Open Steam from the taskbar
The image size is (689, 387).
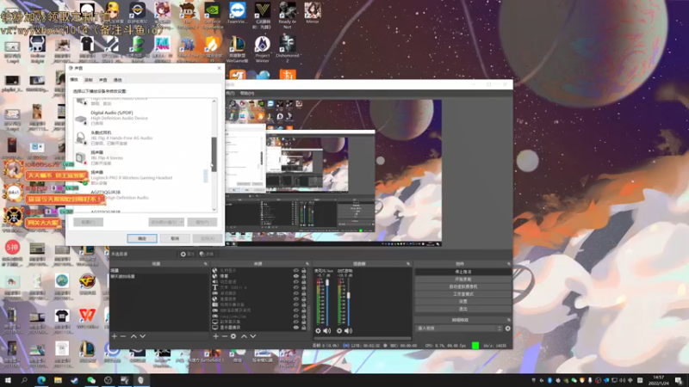point(74,380)
